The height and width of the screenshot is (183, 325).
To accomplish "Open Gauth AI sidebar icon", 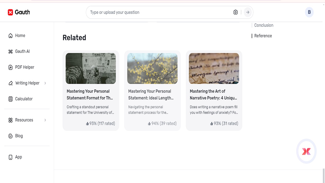I will (10, 52).
